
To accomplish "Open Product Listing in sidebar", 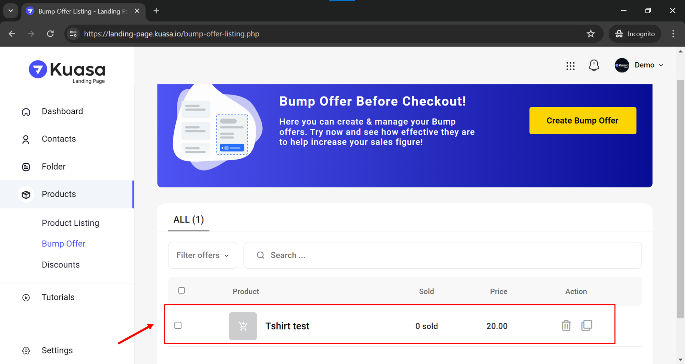I will (70, 223).
